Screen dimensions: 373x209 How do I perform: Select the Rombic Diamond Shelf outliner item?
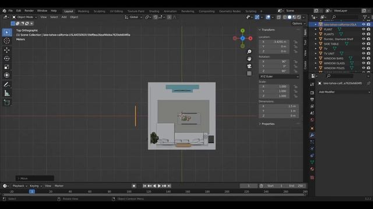click(338, 39)
